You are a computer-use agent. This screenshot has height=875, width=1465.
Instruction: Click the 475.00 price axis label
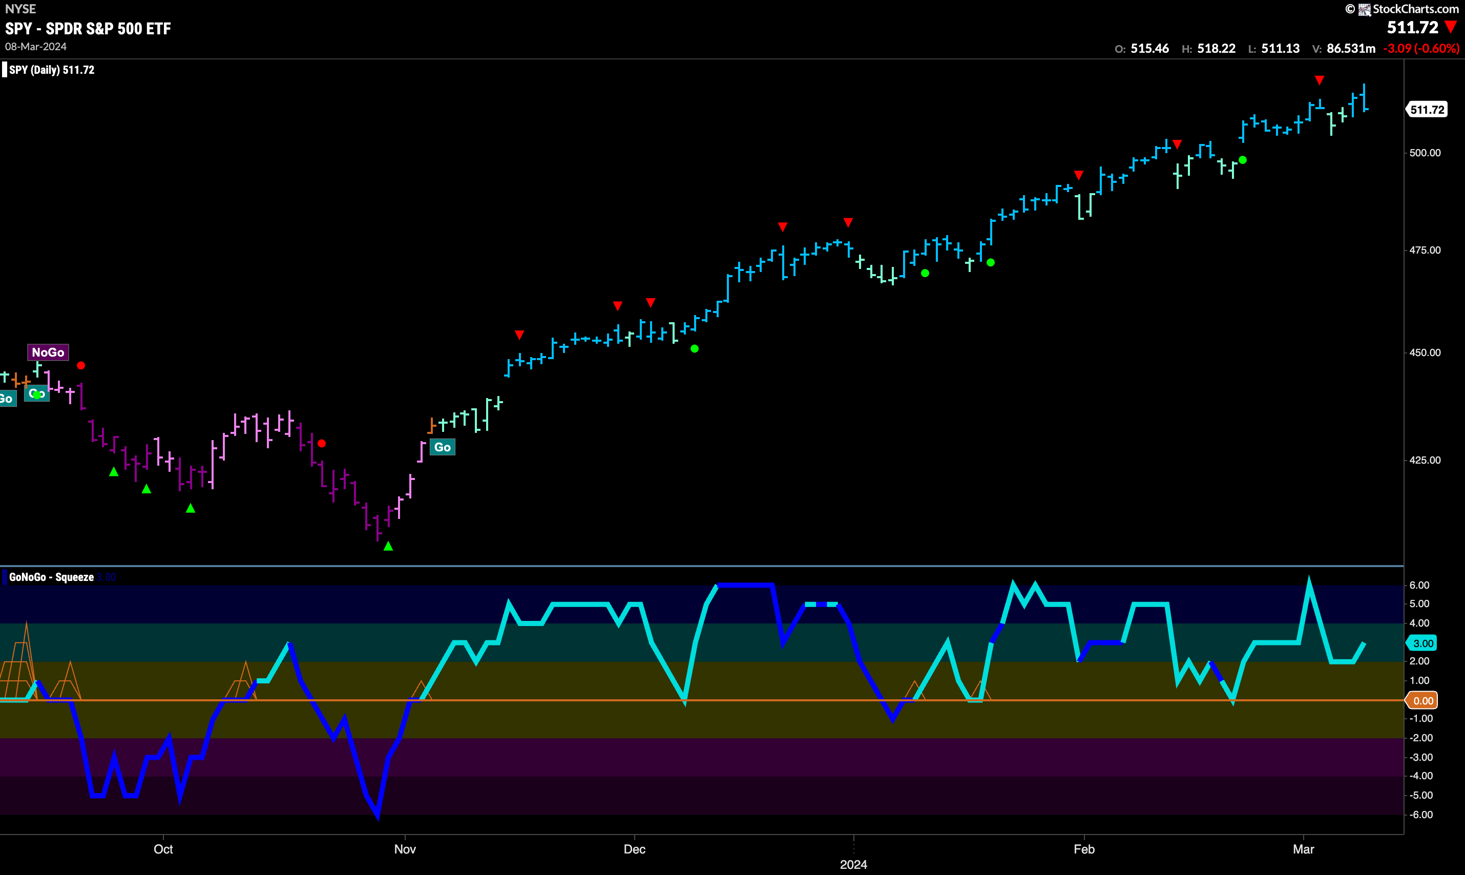tap(1425, 250)
